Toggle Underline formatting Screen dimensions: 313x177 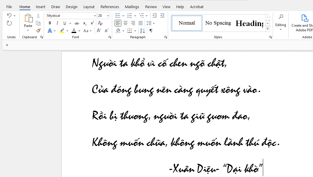coord(65,23)
